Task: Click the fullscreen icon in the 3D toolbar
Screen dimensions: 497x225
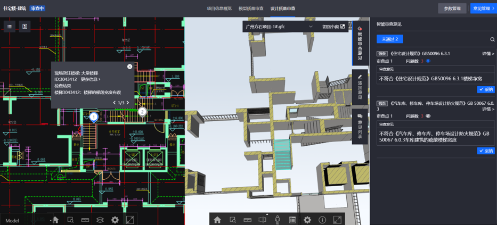Action: pyautogui.click(x=337, y=220)
